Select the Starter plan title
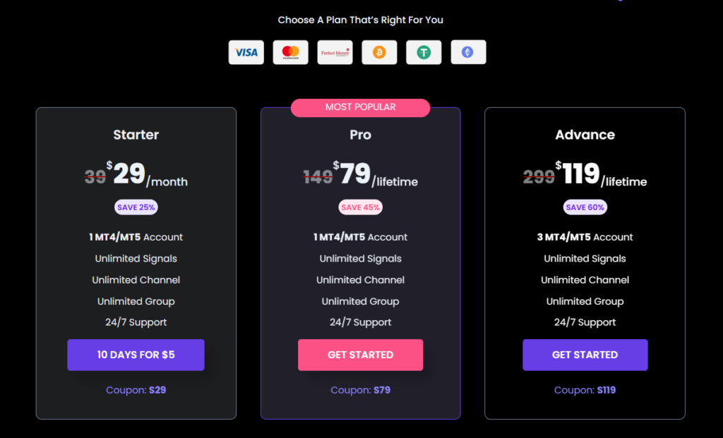This screenshot has width=723, height=438. pos(136,135)
